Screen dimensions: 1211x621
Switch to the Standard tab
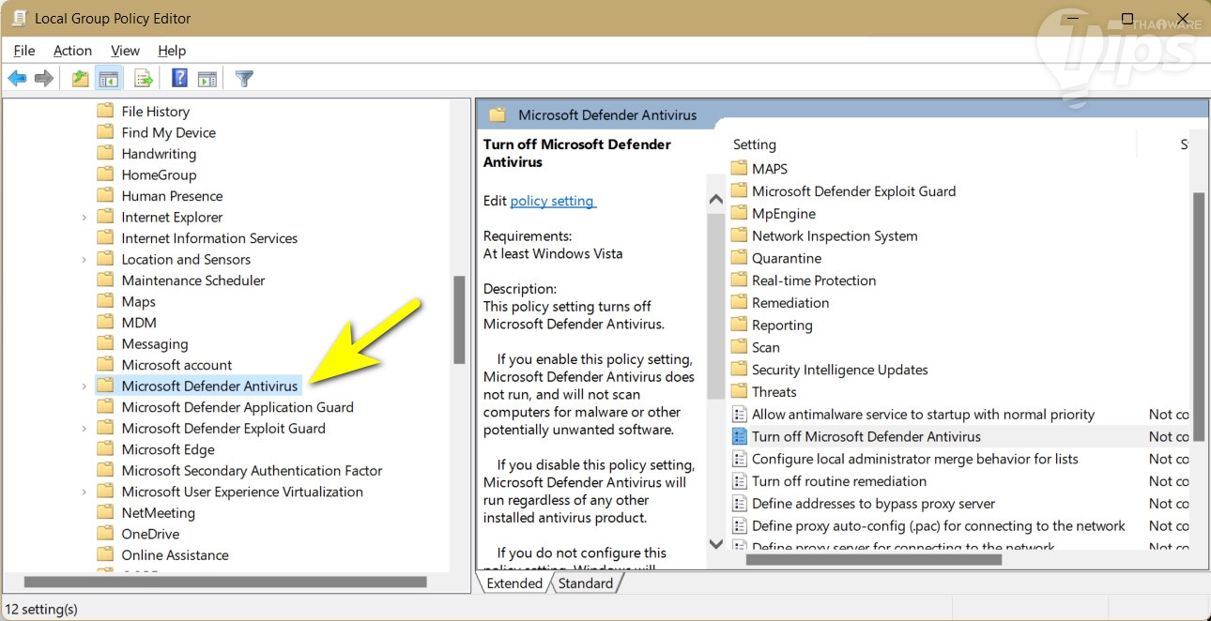point(586,583)
